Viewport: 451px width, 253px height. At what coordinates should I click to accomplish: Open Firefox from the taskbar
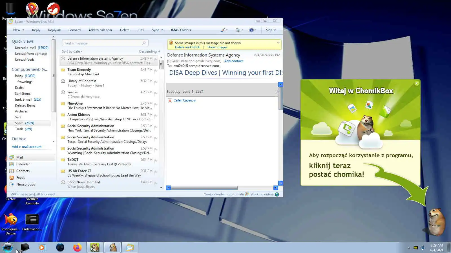(x=77, y=247)
